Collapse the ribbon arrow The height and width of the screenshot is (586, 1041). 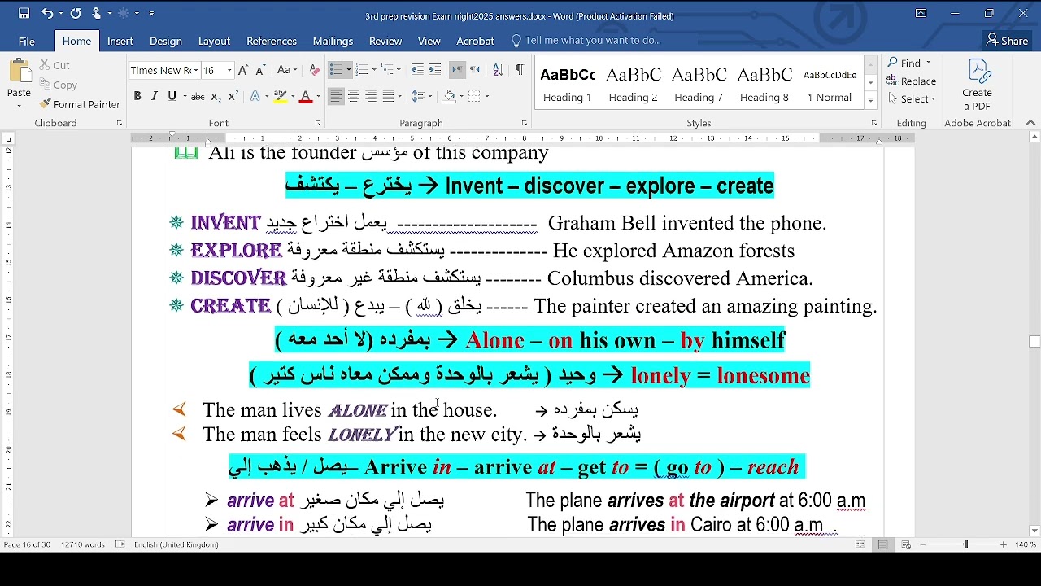point(1030,124)
